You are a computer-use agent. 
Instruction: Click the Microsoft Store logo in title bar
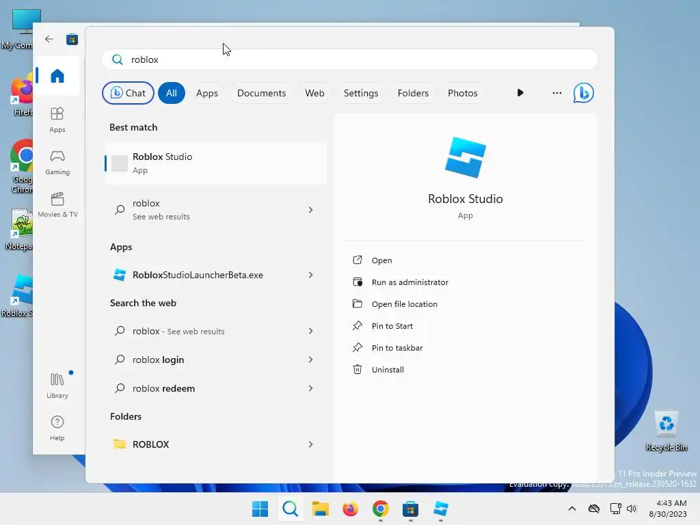pyautogui.click(x=72, y=39)
